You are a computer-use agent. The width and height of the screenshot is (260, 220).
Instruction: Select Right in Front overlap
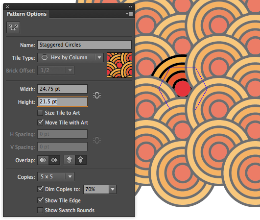click(54, 160)
